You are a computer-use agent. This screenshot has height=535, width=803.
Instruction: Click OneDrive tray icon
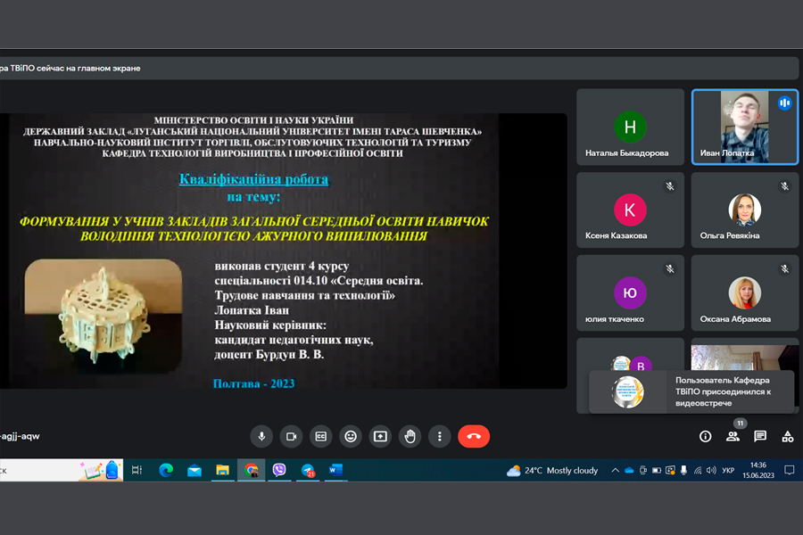[x=629, y=471]
